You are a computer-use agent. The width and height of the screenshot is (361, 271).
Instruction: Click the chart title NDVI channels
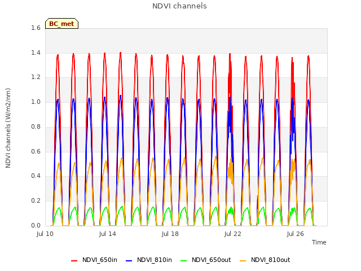[179, 6]
